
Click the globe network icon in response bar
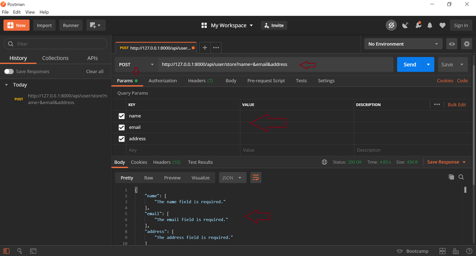(x=324, y=162)
